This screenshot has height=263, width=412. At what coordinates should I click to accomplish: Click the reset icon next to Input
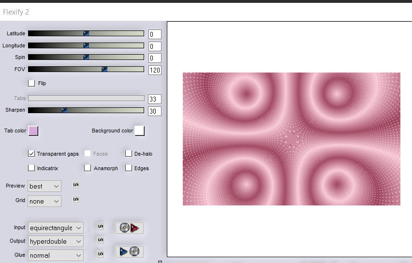tap(101, 226)
